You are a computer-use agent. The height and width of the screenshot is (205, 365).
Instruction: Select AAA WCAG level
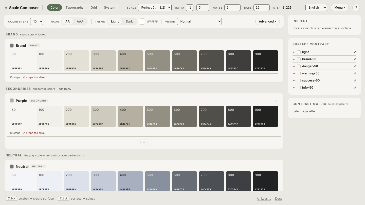pos(80,22)
